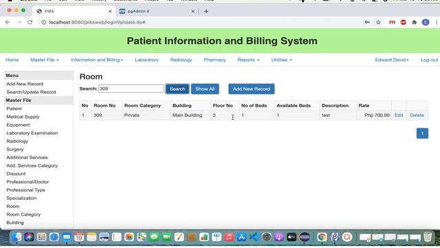The image size is (440, 248).
Task: Open a new browser tab with plus
Action: [206, 11]
